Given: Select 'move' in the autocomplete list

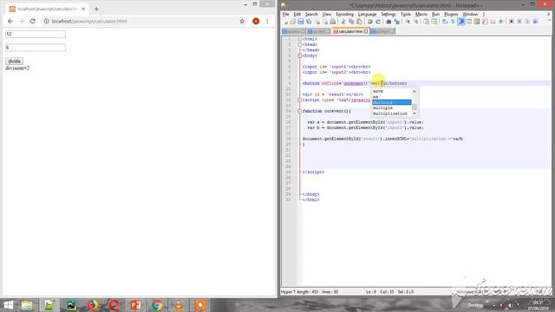Looking at the screenshot, I should click(x=378, y=91).
